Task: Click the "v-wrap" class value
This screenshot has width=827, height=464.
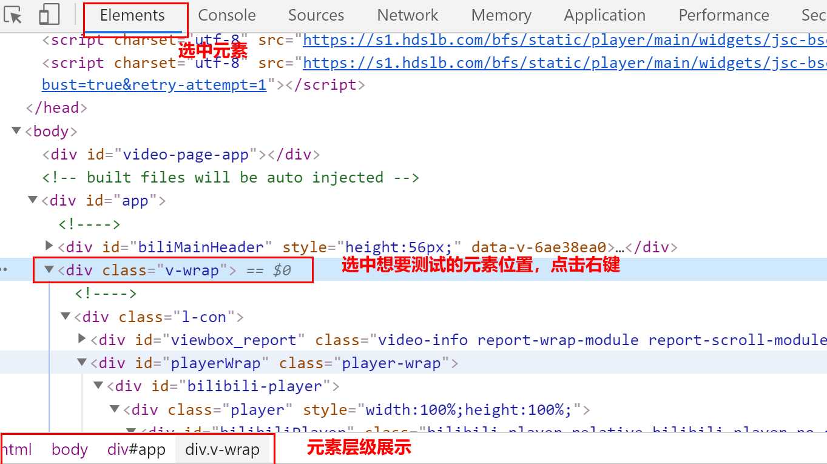Action: coord(192,270)
